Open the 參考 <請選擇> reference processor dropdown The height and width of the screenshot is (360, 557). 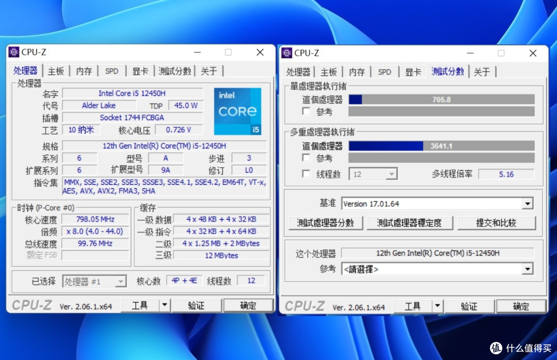point(528,269)
